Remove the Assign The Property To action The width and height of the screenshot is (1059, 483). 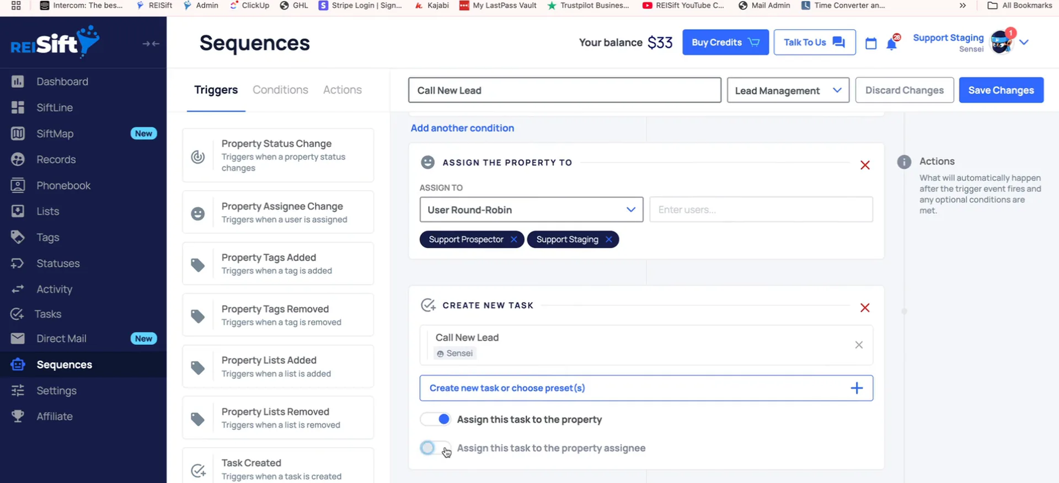(865, 165)
